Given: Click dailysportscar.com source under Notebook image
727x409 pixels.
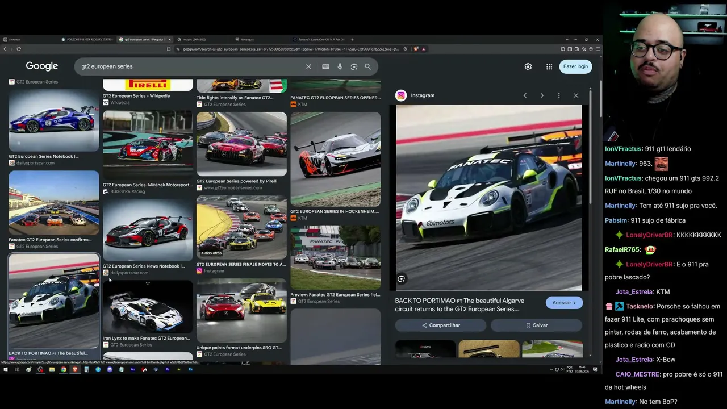Looking at the screenshot, I should coord(35,163).
